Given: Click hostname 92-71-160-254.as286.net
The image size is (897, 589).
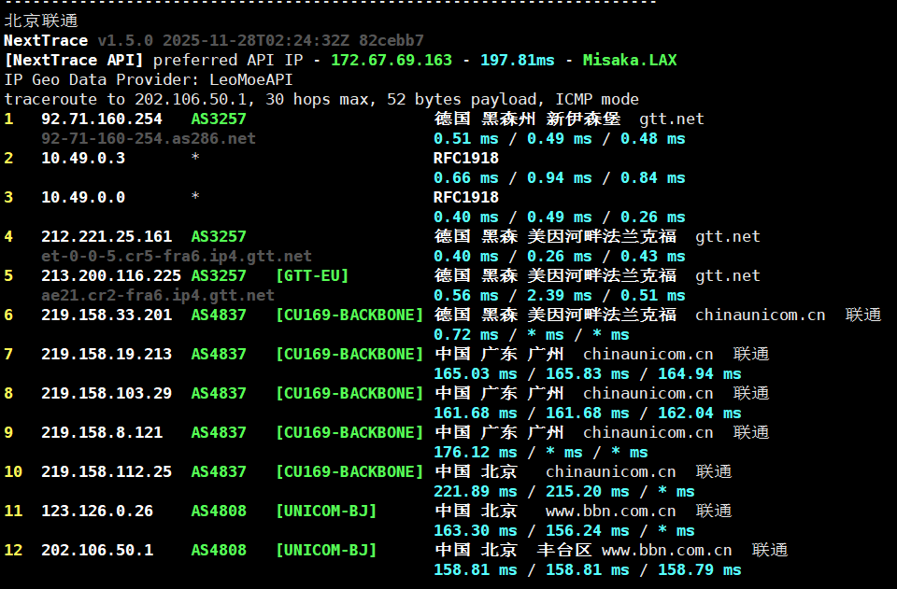Looking at the screenshot, I should click(148, 139).
